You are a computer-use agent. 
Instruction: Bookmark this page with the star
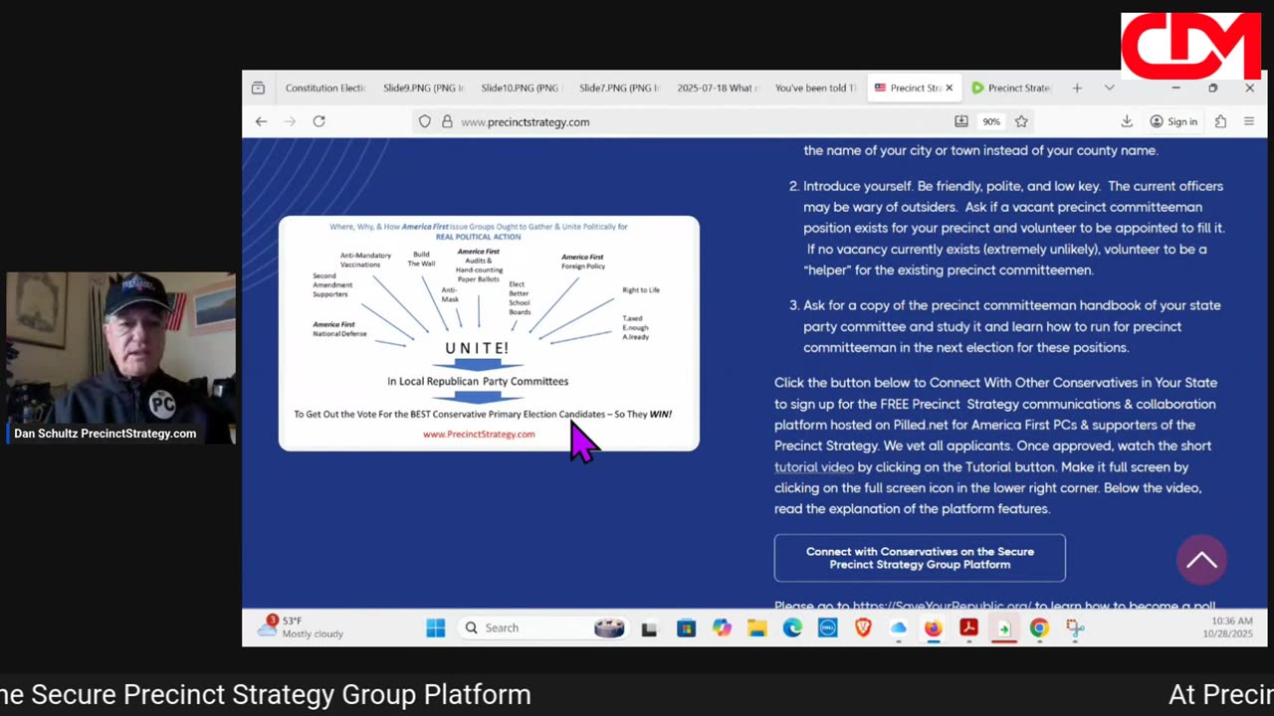[1021, 121]
